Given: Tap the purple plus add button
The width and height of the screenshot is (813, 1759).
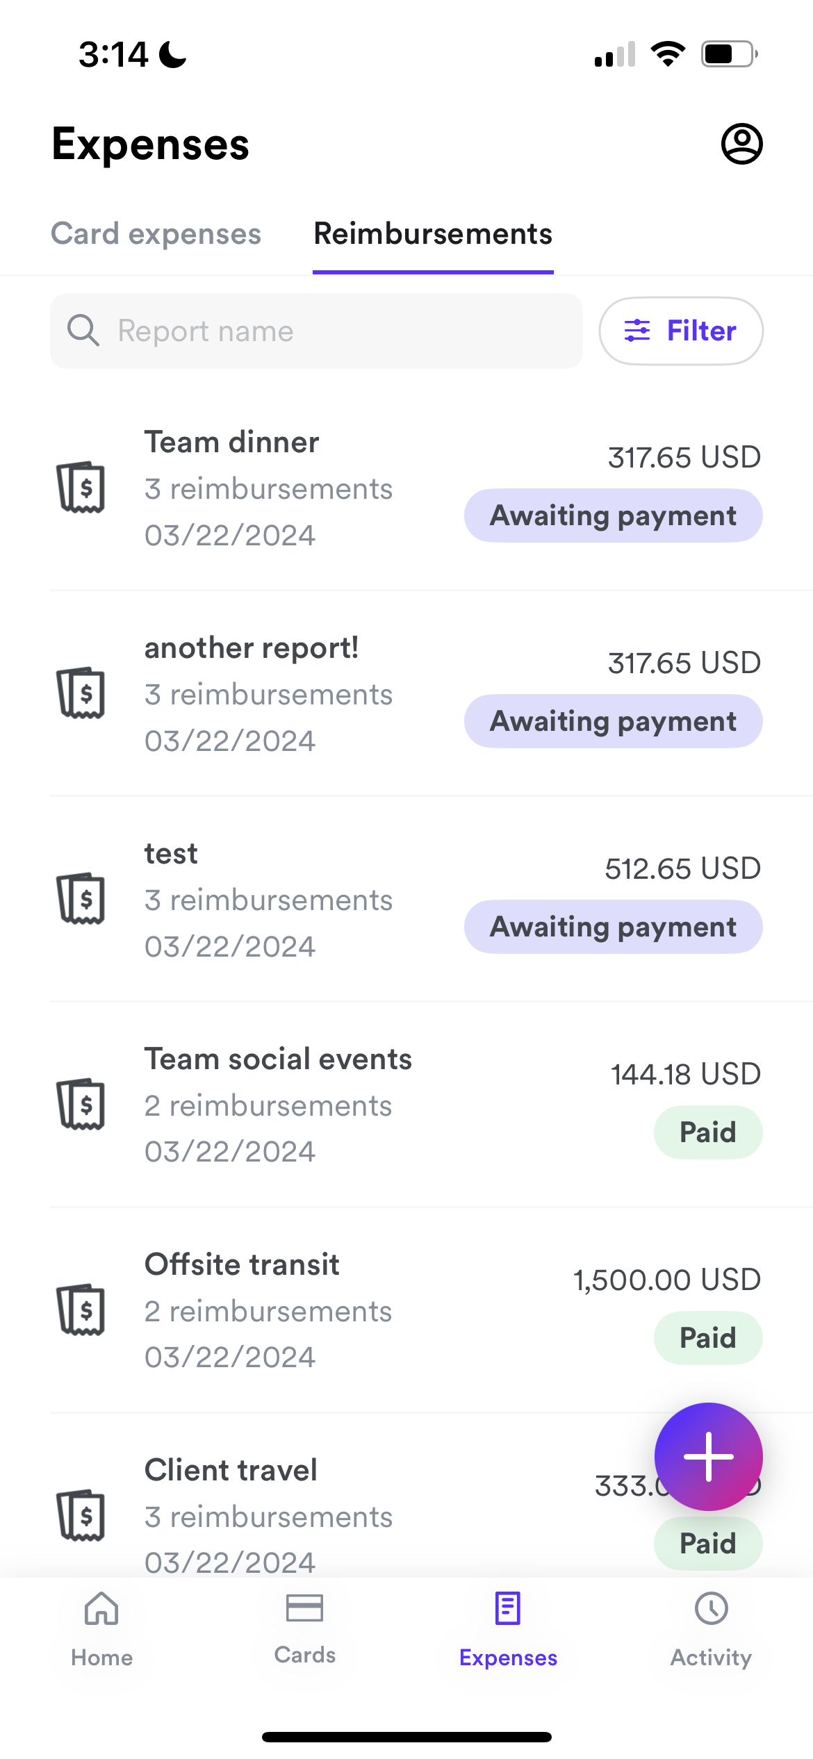Looking at the screenshot, I should (708, 1456).
